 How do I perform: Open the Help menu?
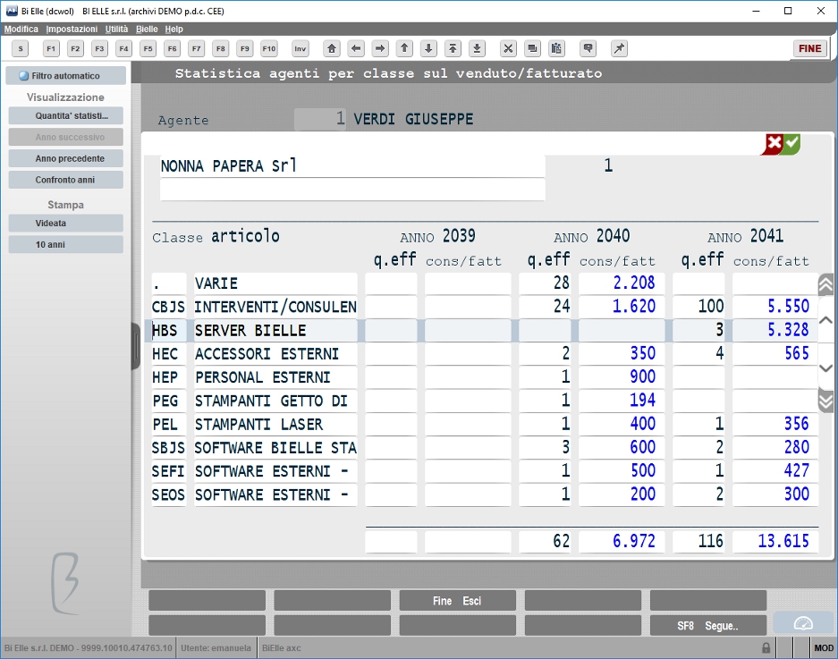174,29
